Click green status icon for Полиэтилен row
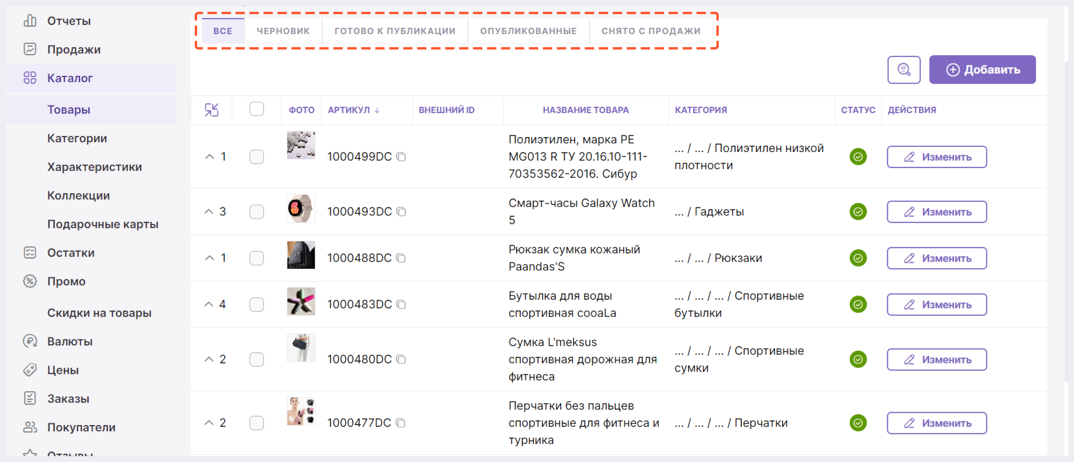 pos(858,157)
